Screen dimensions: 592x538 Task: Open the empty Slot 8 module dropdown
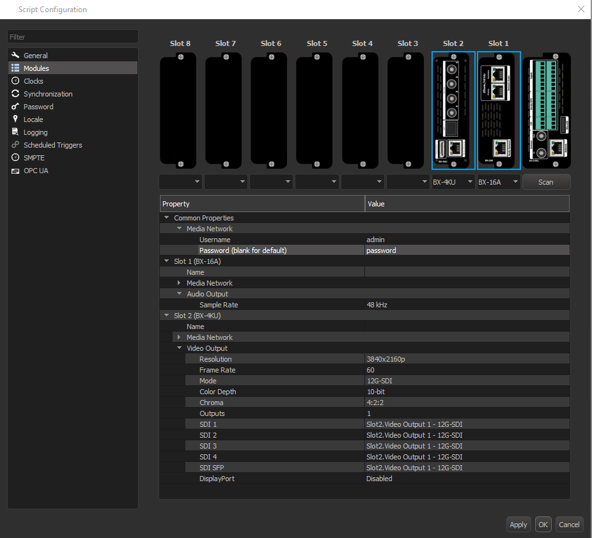[180, 182]
